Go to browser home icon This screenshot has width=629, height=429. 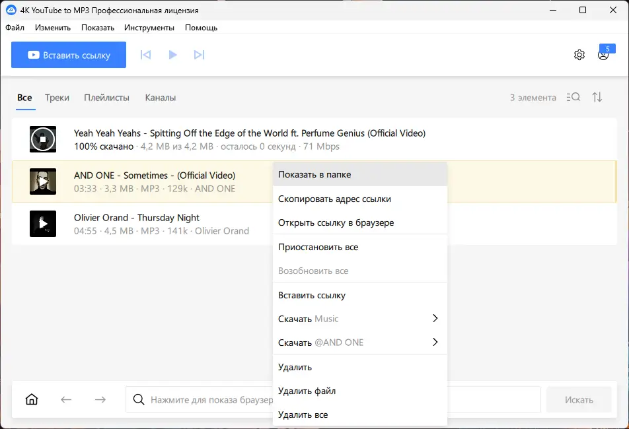(x=32, y=399)
